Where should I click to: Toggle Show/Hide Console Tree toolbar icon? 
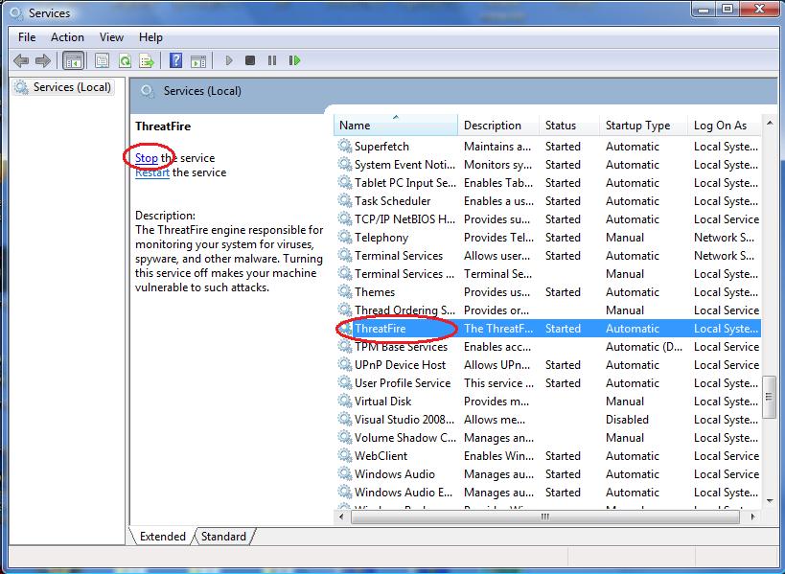point(73,60)
